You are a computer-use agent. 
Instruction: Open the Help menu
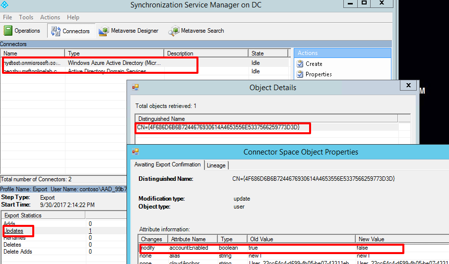coord(73,17)
